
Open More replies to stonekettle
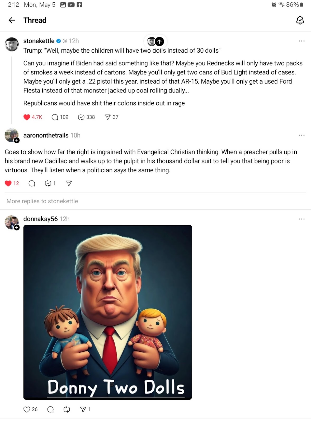coord(42,201)
